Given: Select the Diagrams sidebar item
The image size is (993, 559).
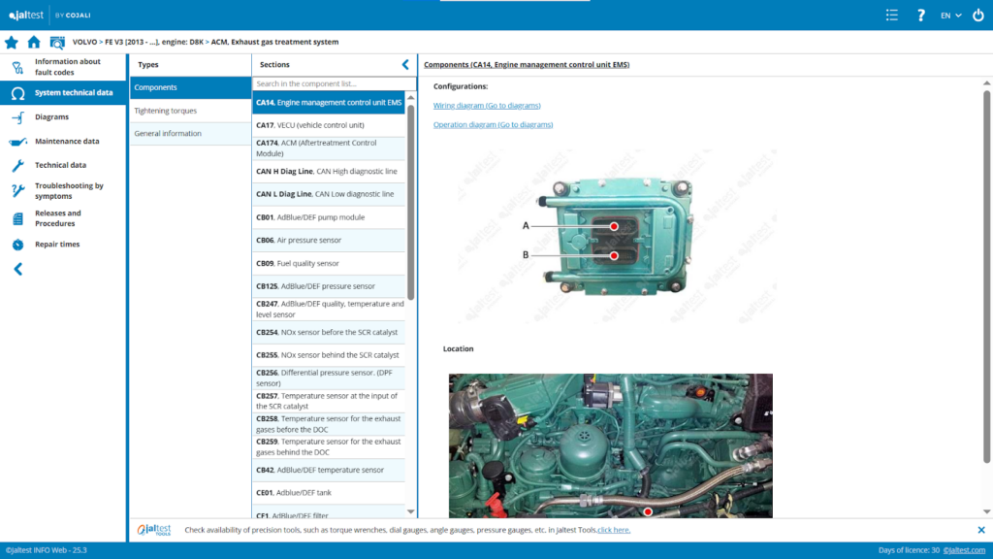Looking at the screenshot, I should click(x=51, y=117).
